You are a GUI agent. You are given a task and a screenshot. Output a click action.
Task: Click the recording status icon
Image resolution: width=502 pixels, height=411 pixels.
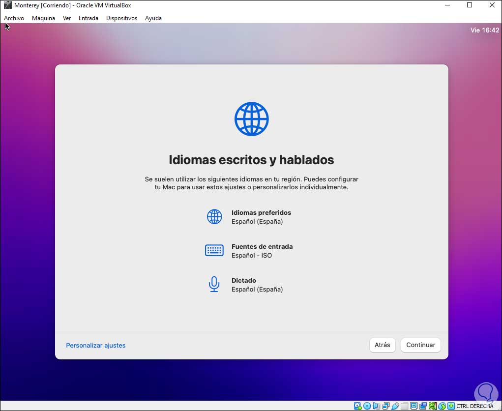coord(423,406)
